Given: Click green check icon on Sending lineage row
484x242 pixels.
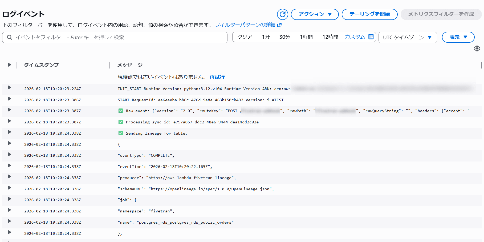Looking at the screenshot, I should pos(121,133).
